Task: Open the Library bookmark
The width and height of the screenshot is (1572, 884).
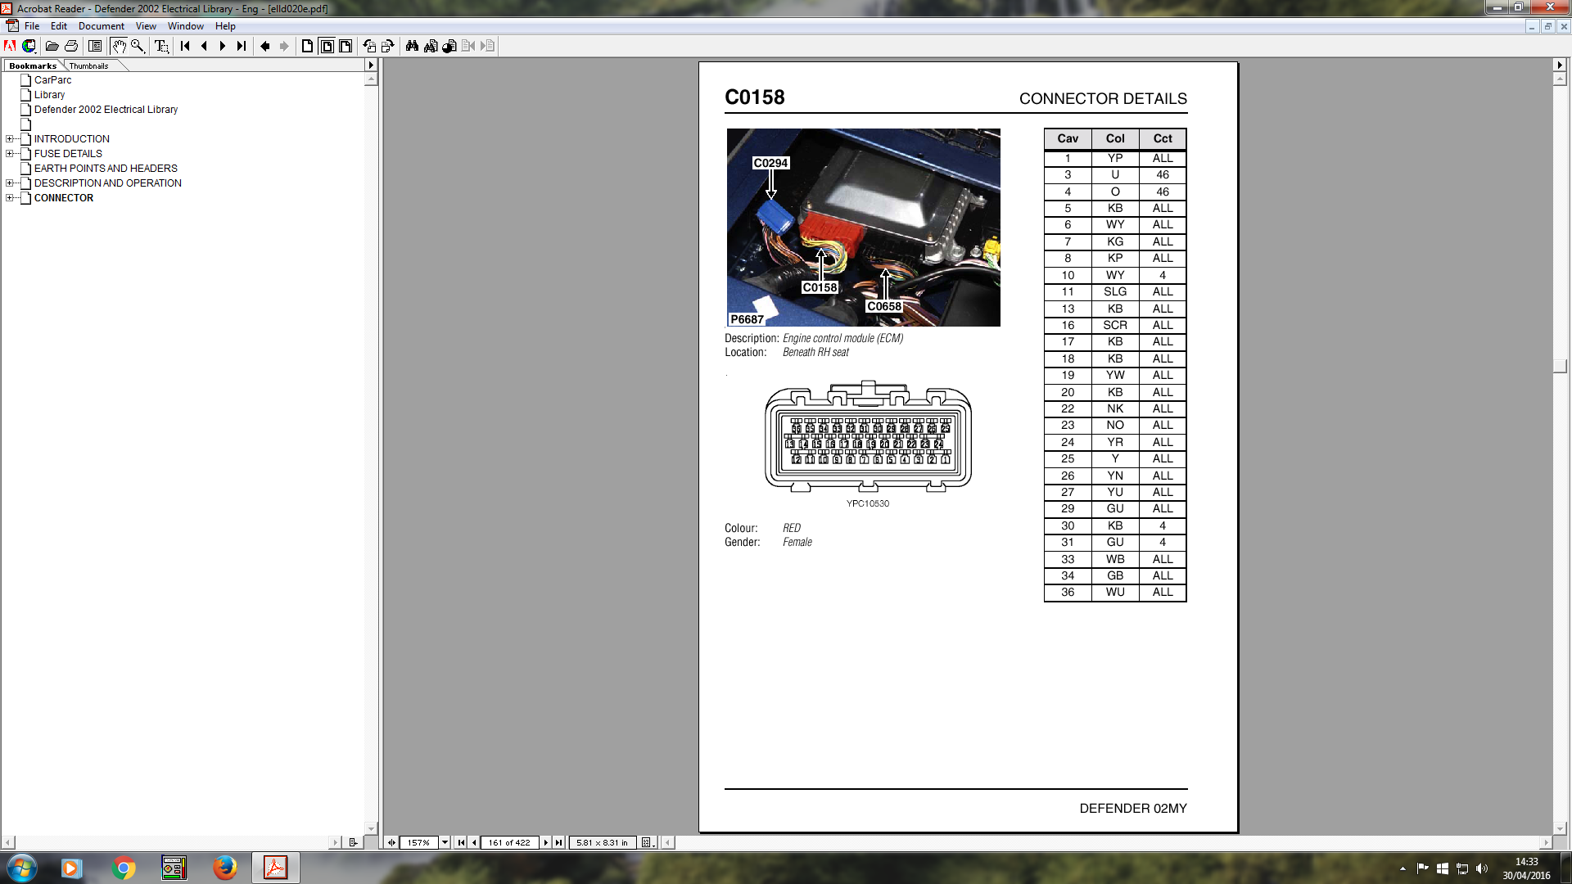Action: [49, 95]
